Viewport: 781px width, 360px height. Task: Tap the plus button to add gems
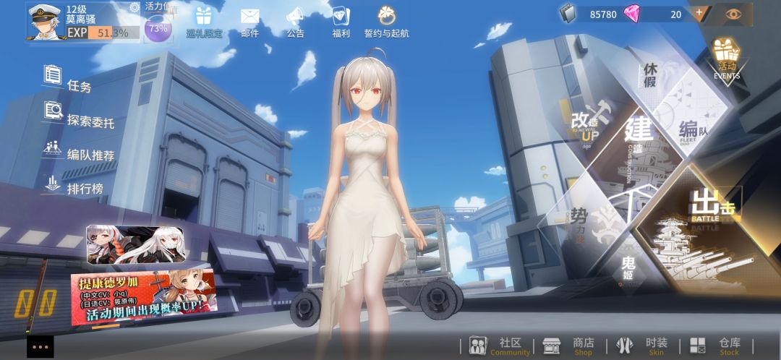pos(699,13)
